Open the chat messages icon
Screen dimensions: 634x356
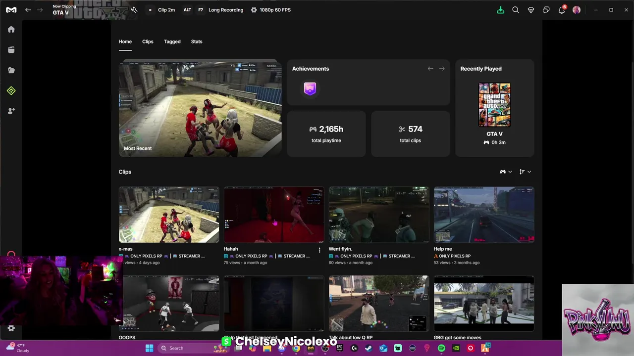[546, 10]
